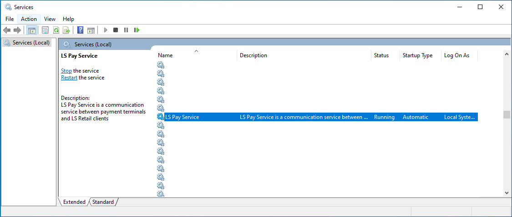The height and width of the screenshot is (217, 512).
Task: Open the Help menu
Action: [68, 19]
